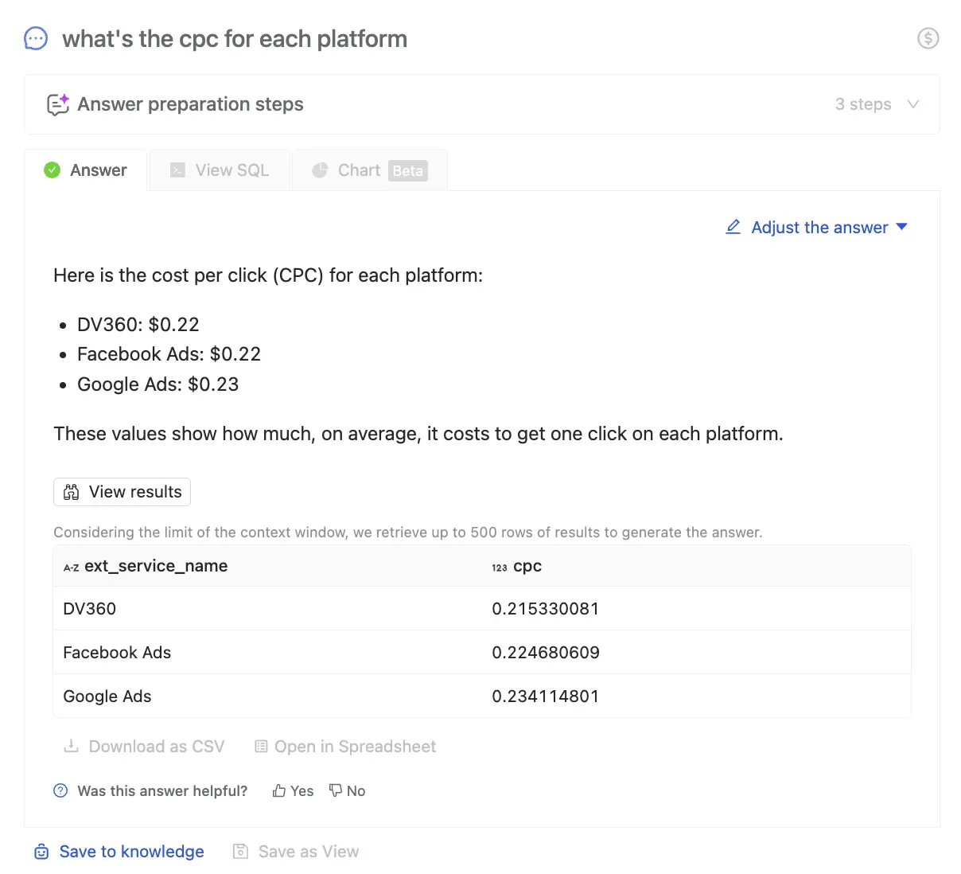Click the chat bubble icon beside the question
Viewport: 961px width, 874px height.
36,38
